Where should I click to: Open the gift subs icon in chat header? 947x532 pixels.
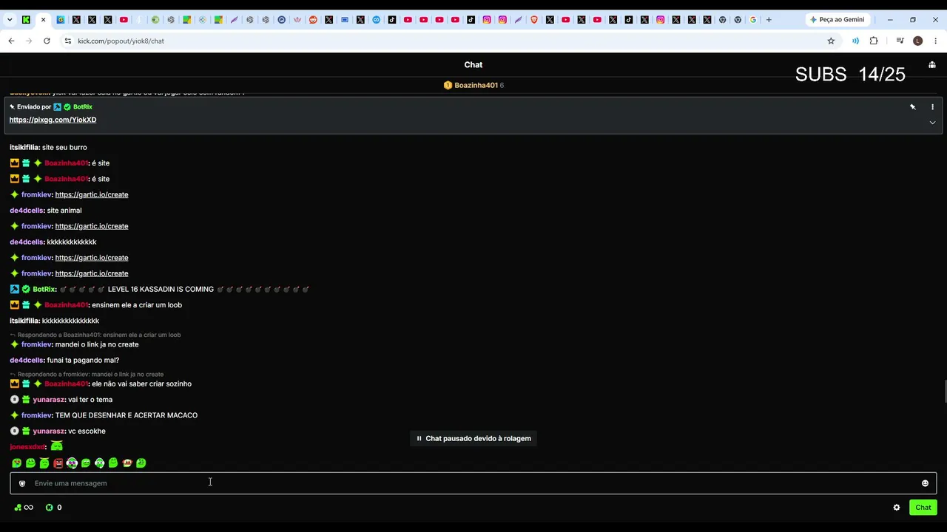[x=932, y=65]
